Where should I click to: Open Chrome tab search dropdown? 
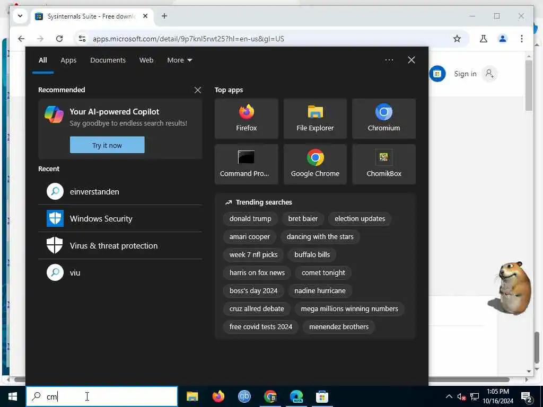(x=20, y=16)
